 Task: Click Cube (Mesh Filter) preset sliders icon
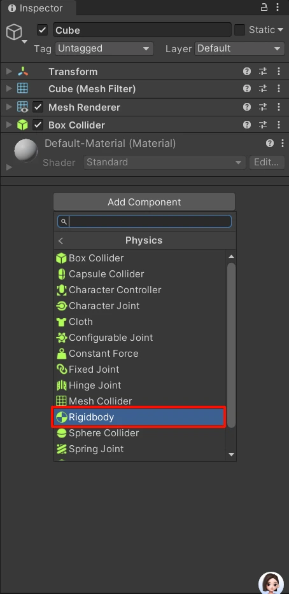(263, 88)
